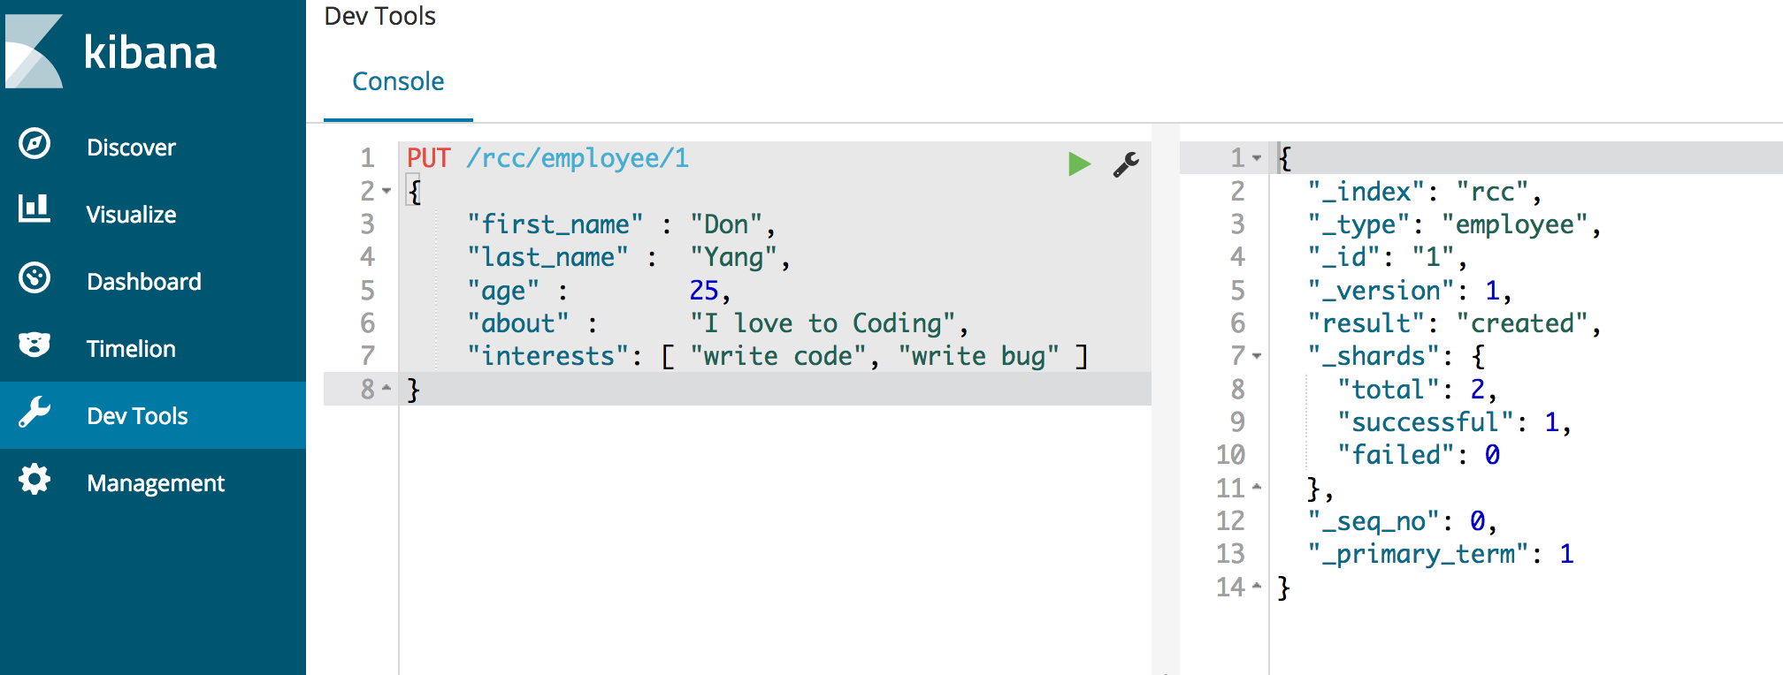
Task: Open request options wrench in editor
Action: (1126, 164)
